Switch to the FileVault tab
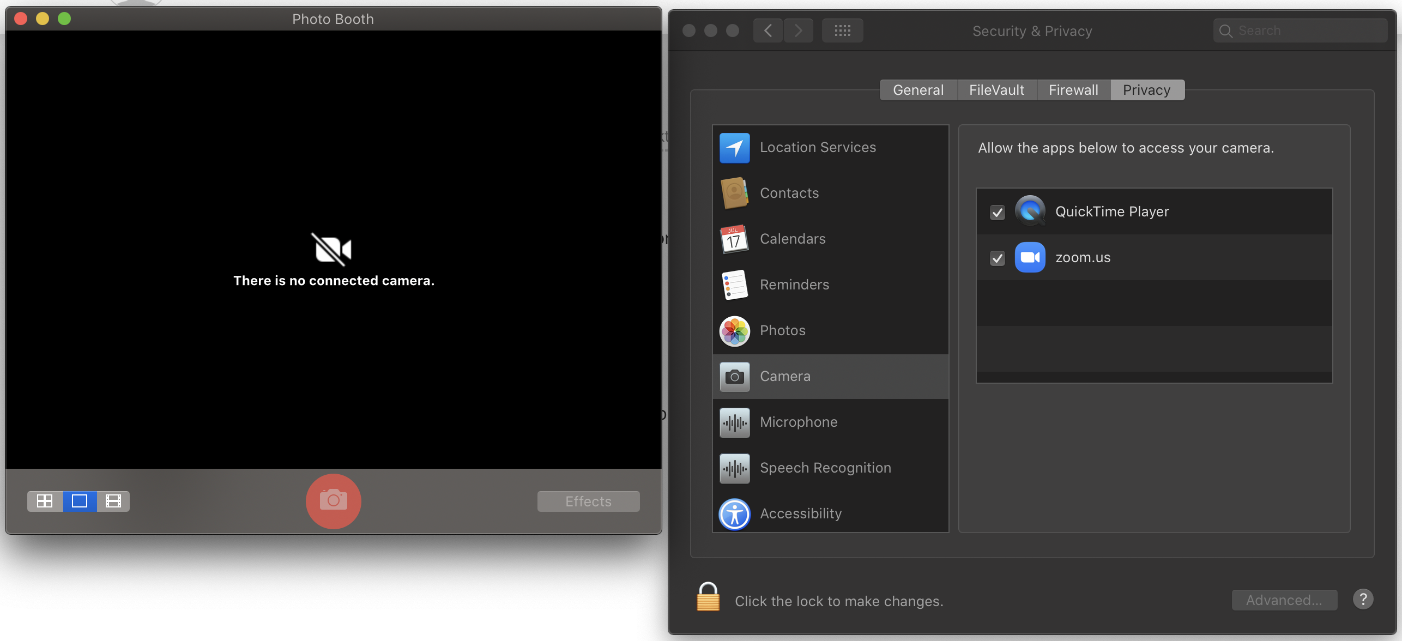This screenshot has width=1402, height=641. pos(996,90)
